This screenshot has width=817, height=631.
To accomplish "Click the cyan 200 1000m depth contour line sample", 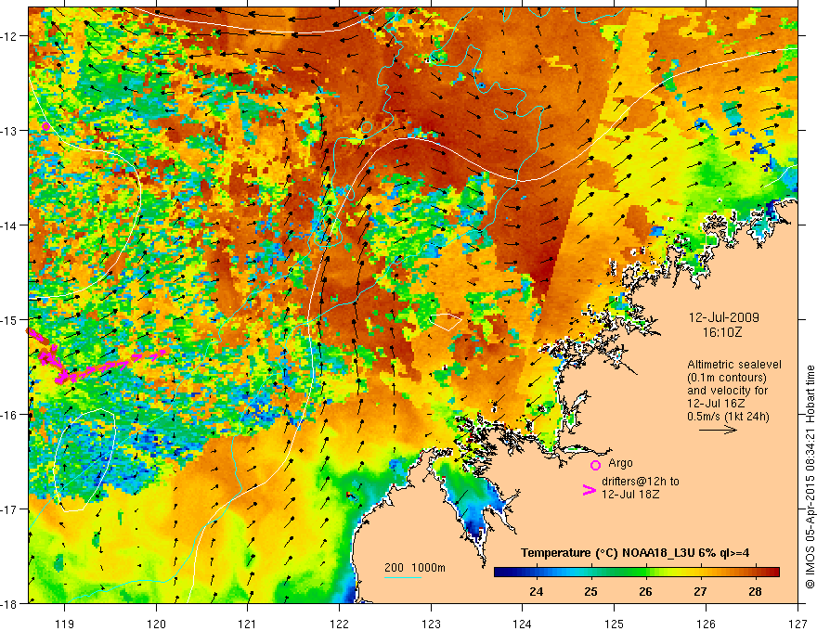I will [403, 577].
